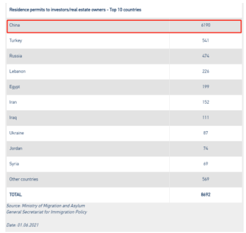Click the 6190 value for China
Image resolution: width=246 pixels, height=233 pixels.
point(205,25)
